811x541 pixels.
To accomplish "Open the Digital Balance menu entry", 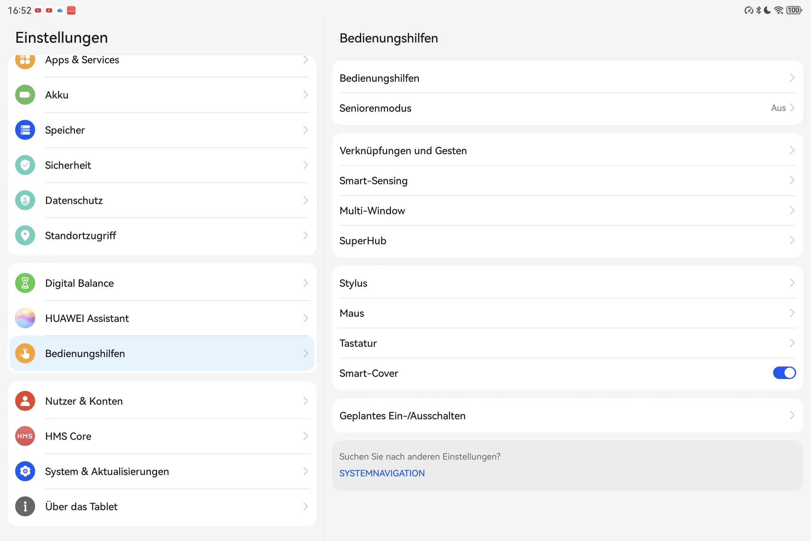I will 162,283.
